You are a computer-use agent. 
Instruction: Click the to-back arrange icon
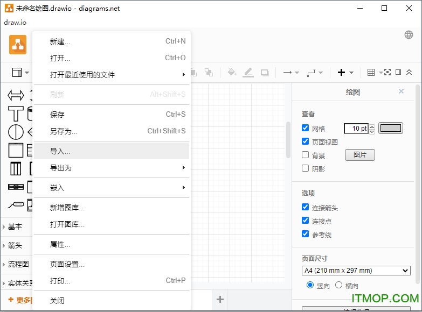click(x=209, y=72)
